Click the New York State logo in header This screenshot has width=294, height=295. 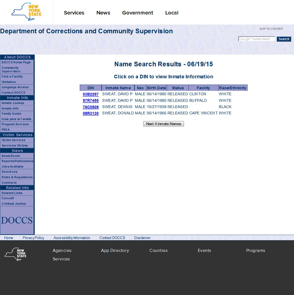[x=27, y=12]
